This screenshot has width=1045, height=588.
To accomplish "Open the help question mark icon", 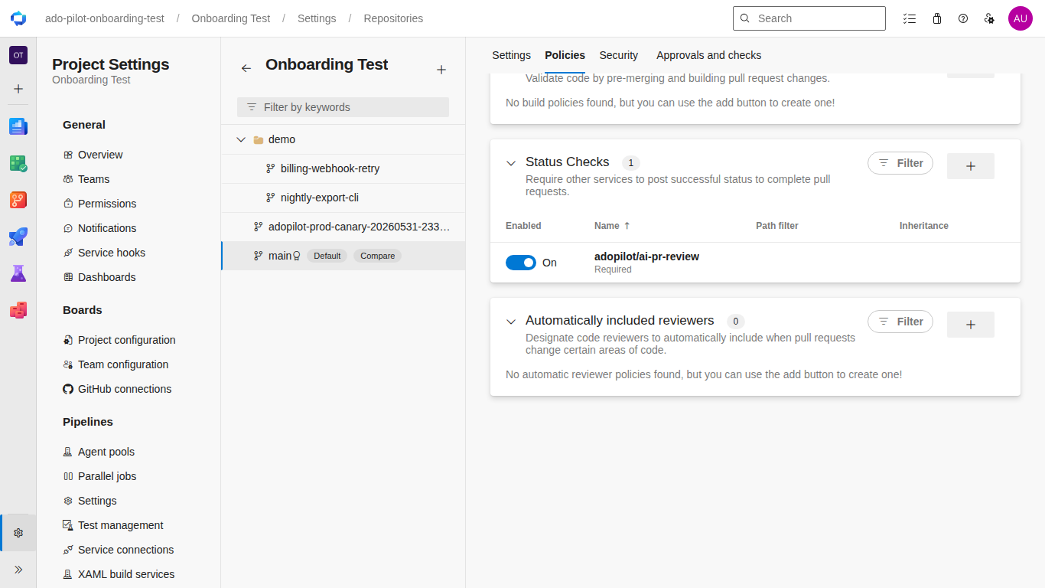I will coord(963,18).
